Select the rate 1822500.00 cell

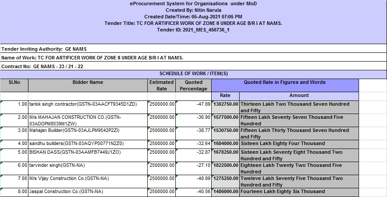[x=225, y=168]
